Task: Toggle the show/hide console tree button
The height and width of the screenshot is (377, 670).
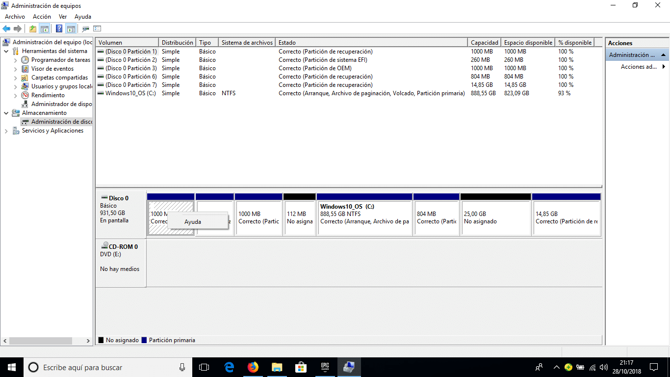Action: pyautogui.click(x=45, y=28)
